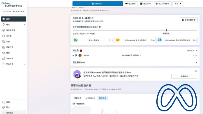The width and height of the screenshot is (203, 114).
Task: Click the info icon beside 每週計畫
Action: [x=82, y=18]
